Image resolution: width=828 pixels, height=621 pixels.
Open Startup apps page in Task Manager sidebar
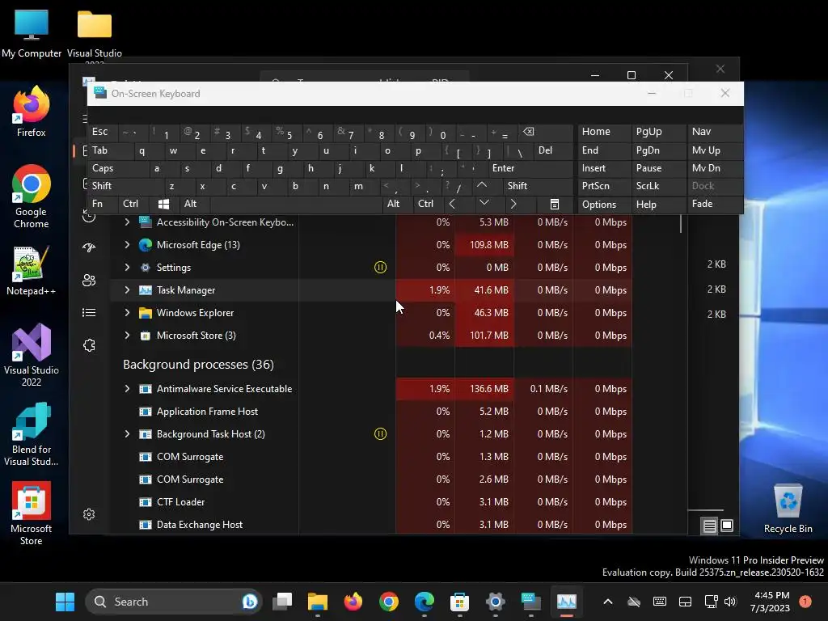click(x=89, y=247)
